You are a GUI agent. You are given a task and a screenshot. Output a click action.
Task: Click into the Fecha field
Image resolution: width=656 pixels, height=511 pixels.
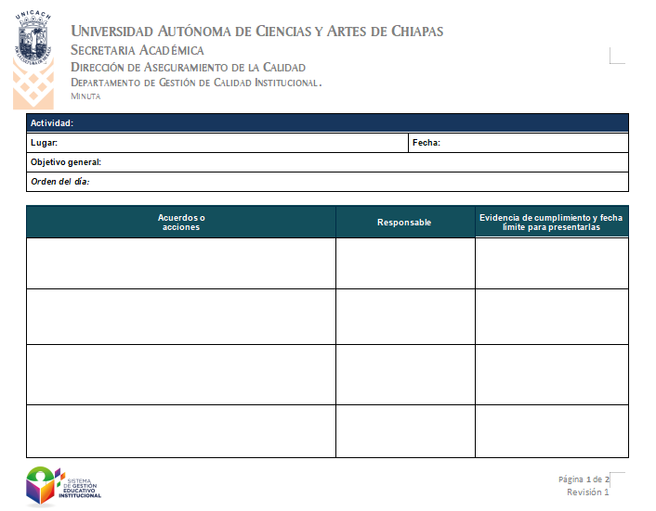(x=534, y=143)
